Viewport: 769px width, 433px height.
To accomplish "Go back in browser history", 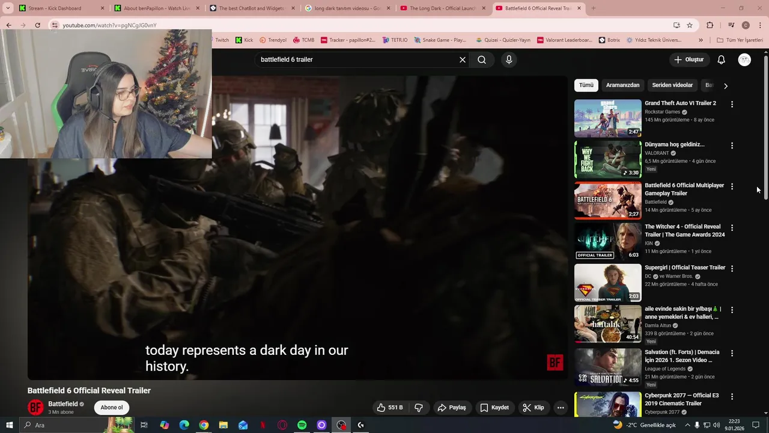I will coord(8,25).
